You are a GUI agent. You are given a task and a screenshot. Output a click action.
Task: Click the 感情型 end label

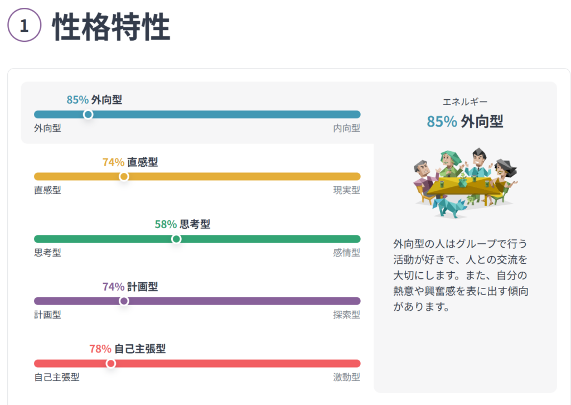pos(346,253)
